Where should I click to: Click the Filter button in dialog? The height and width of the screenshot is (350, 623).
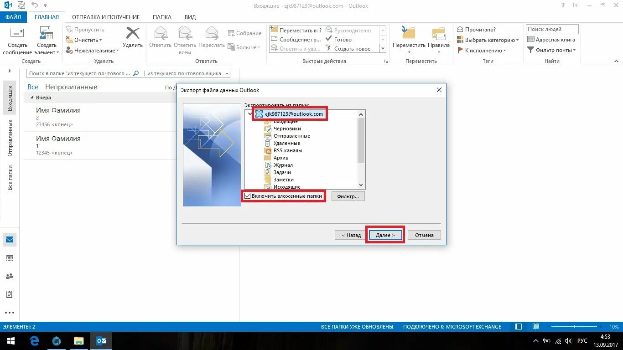click(348, 196)
